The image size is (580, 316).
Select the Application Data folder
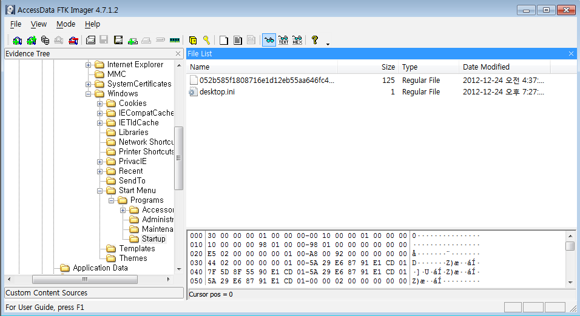coord(100,268)
